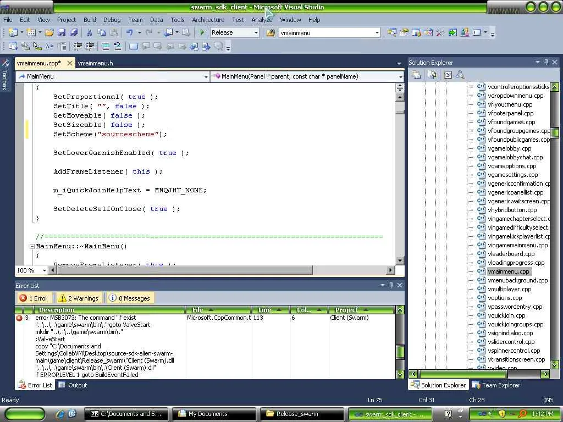Viewport: 563px width, 422px height.
Task: Open the Debug menu
Action: [112, 20]
